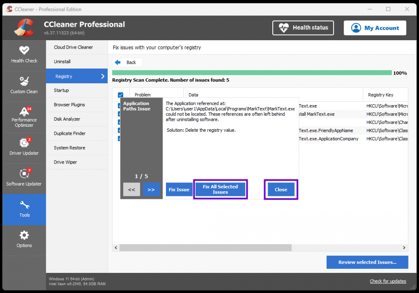The image size is (419, 293).
Task: Select the Startup tool
Action: 77,90
